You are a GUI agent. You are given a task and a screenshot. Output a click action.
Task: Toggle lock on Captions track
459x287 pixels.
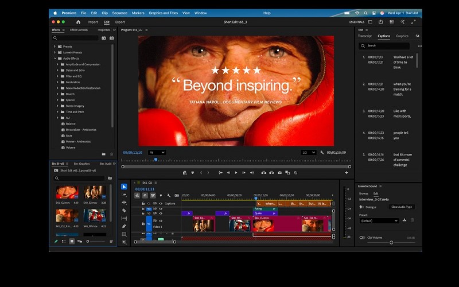coord(143,204)
